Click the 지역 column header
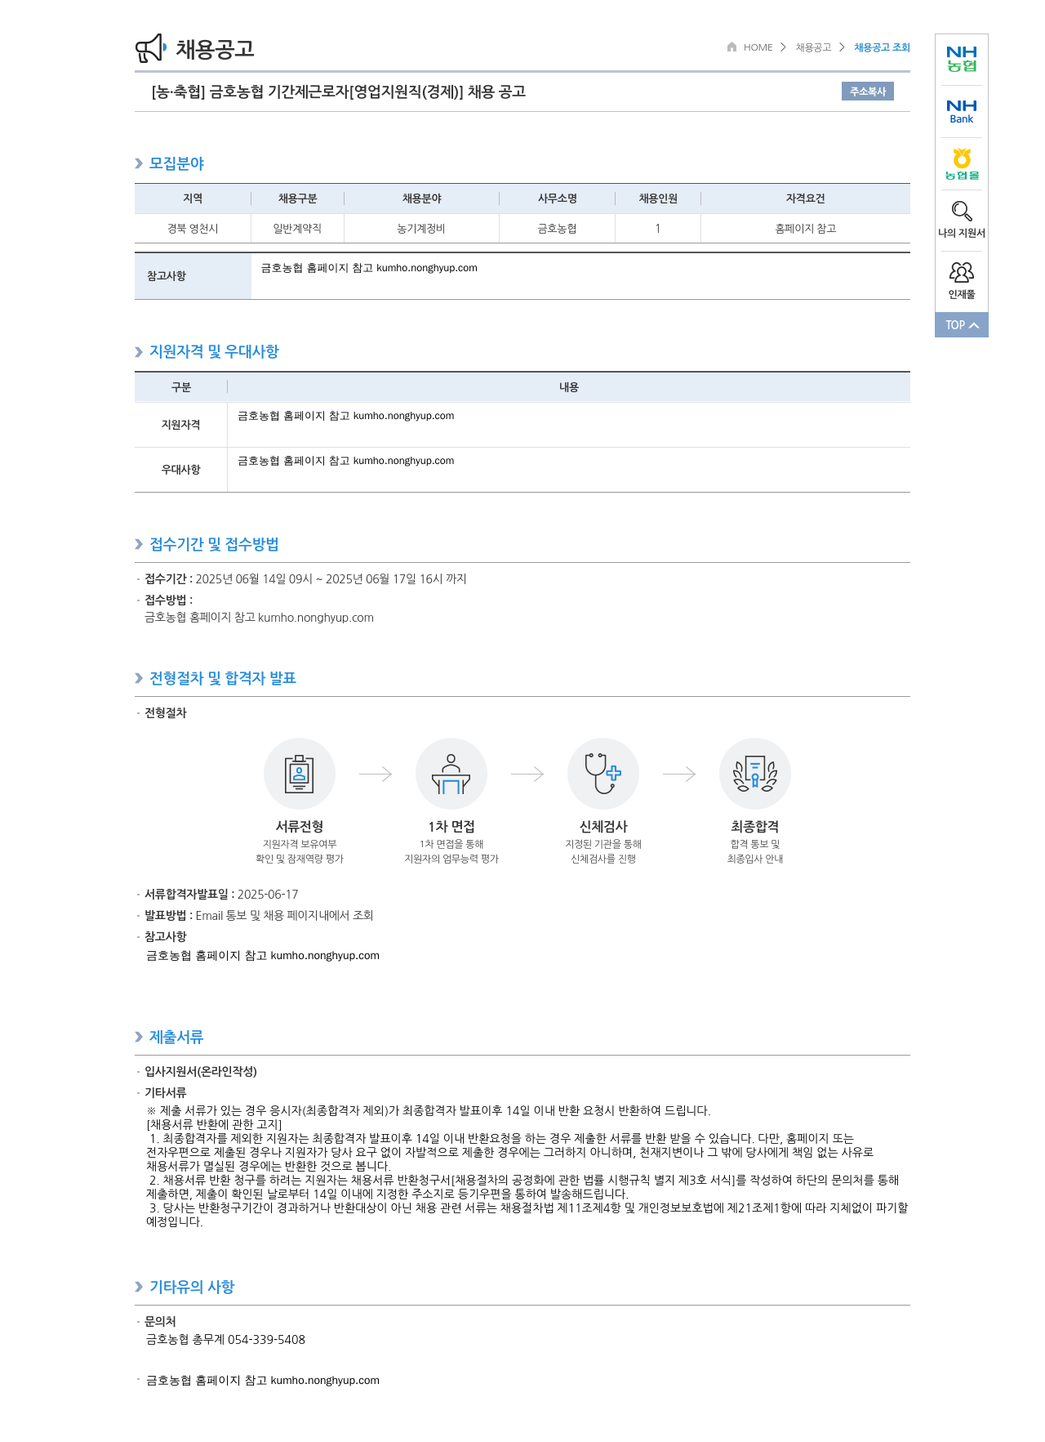Image resolution: width=1045 pixels, height=1442 pixels. (193, 199)
